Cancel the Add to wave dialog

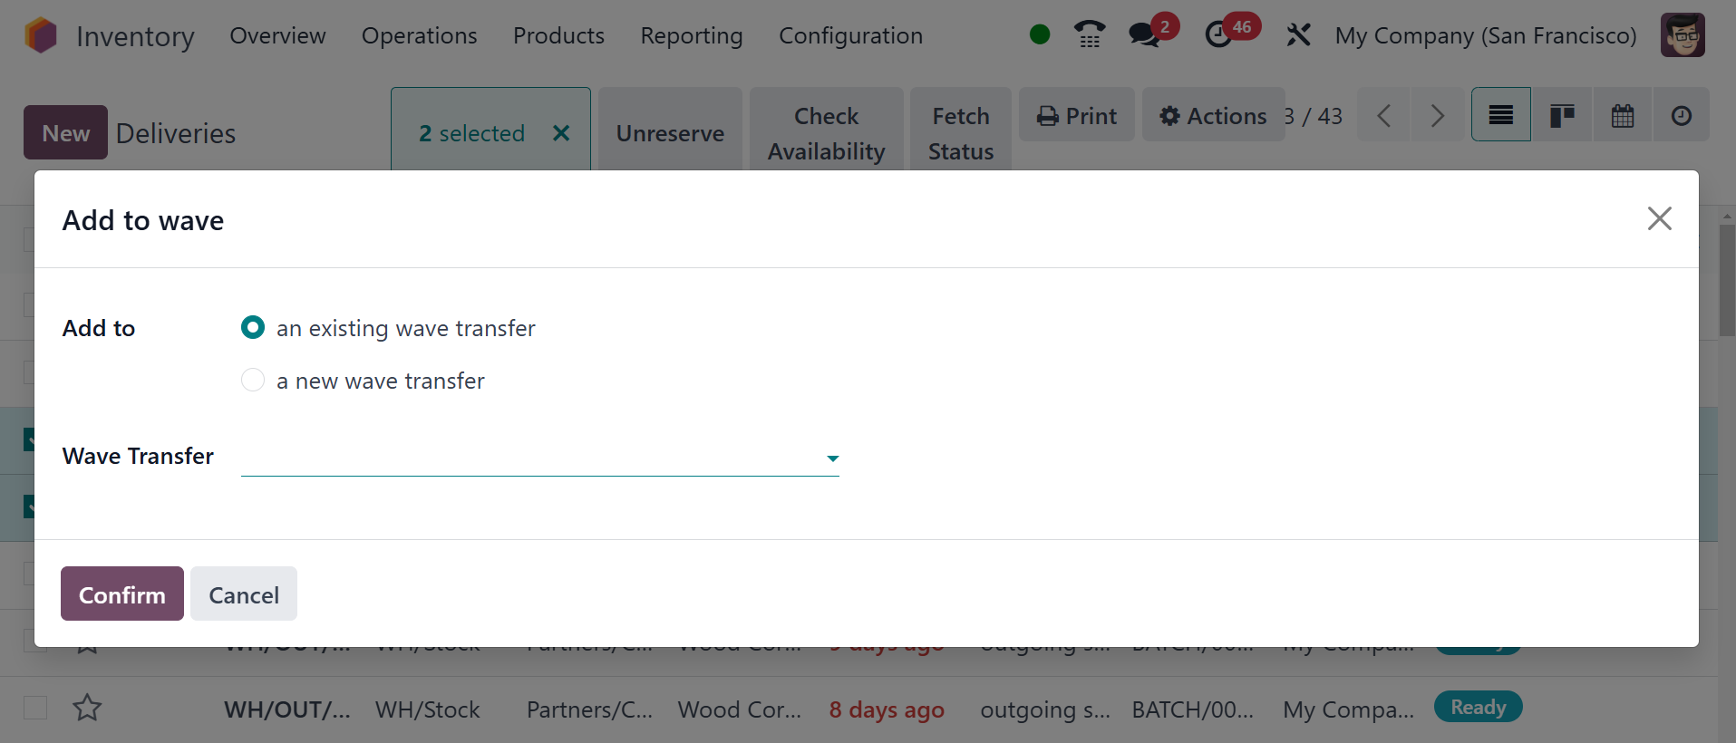tap(244, 594)
